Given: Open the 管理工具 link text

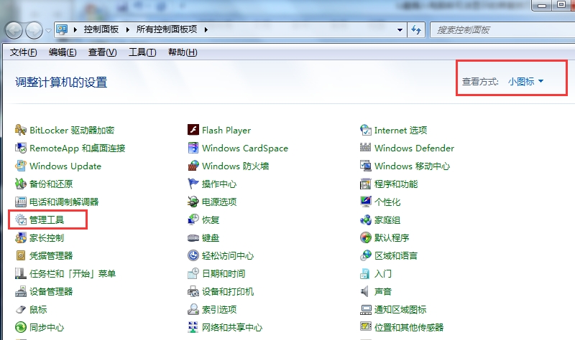Looking at the screenshot, I should (x=47, y=220).
